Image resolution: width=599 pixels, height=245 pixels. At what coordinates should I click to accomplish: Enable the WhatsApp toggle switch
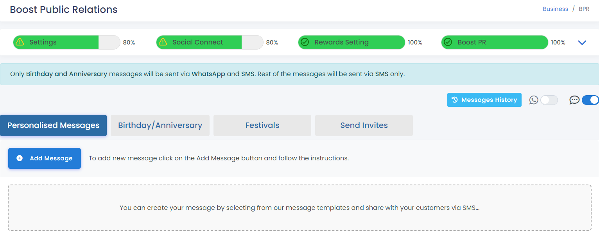pyautogui.click(x=549, y=100)
